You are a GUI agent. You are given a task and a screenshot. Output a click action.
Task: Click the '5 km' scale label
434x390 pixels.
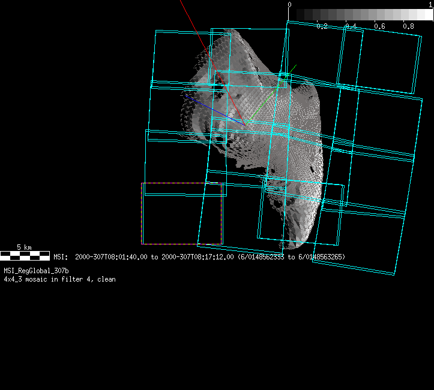24,247
